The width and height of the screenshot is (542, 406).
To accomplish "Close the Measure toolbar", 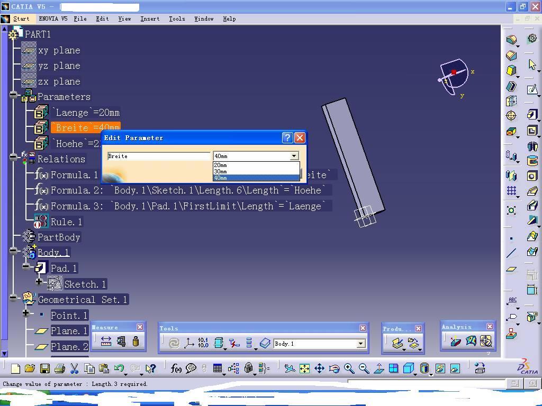I will tap(140, 327).
